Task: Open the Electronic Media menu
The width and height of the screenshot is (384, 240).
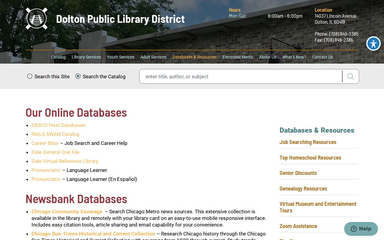Action: (x=238, y=57)
